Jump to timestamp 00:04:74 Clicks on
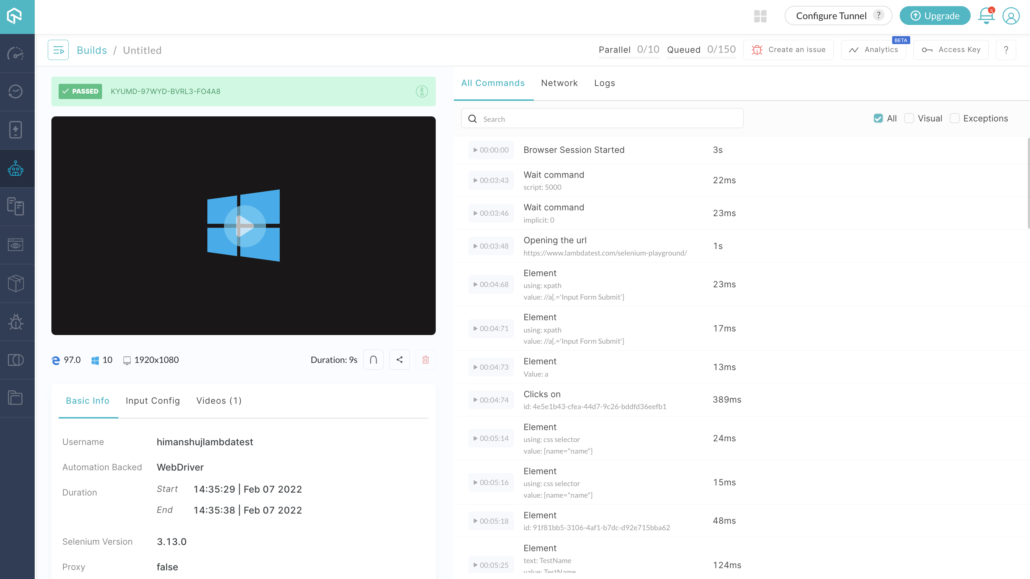Screen dimensions: 1030x579 point(491,400)
